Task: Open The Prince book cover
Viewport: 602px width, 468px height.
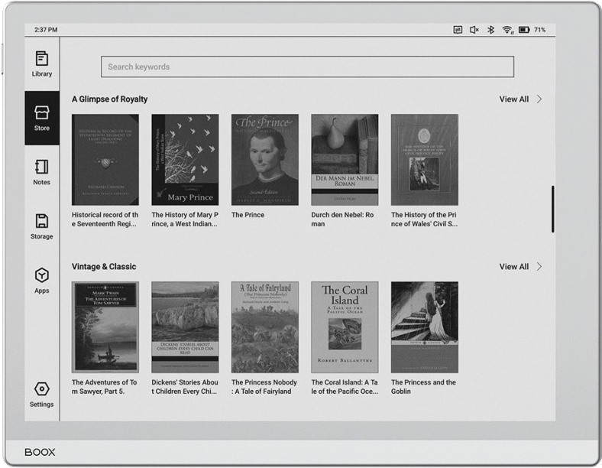Action: [265, 160]
